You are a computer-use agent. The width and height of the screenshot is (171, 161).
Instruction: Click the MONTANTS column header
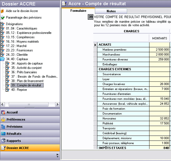[159, 38]
